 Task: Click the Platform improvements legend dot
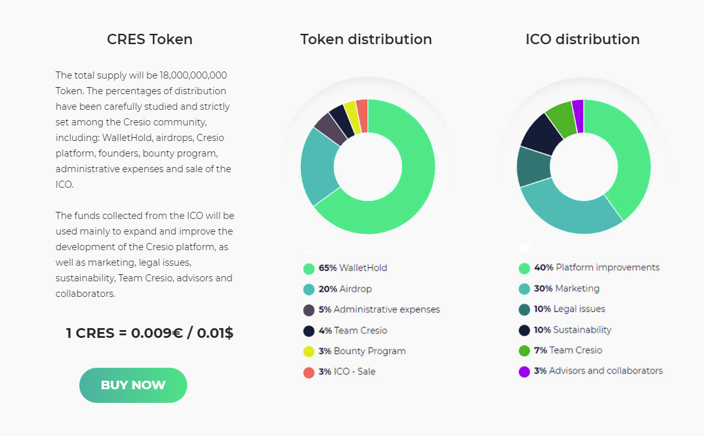click(525, 268)
